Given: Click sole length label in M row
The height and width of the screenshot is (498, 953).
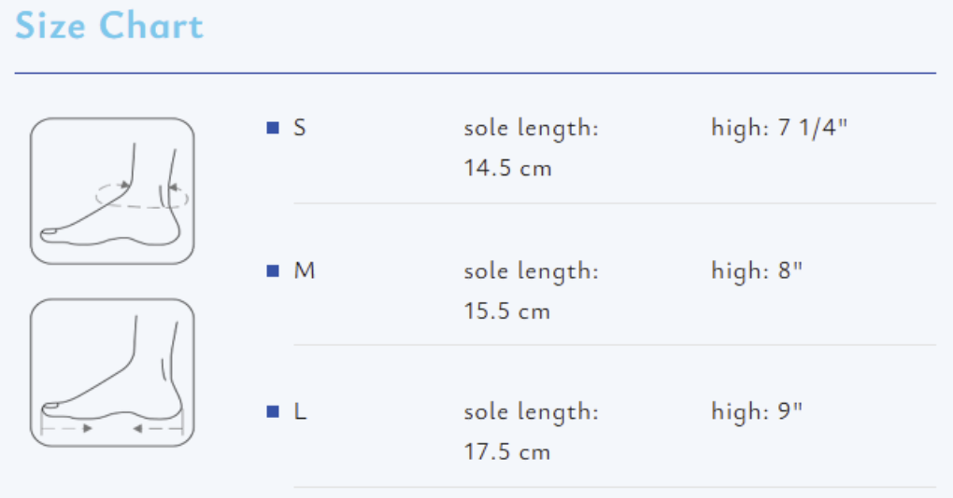Looking at the screenshot, I should (530, 271).
